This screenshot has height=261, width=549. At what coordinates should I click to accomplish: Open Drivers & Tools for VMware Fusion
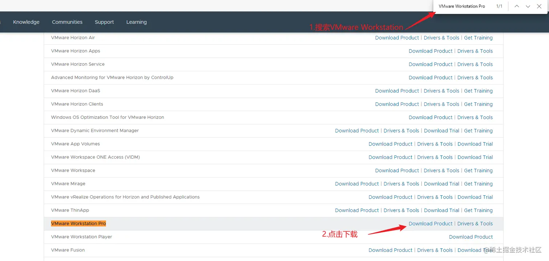[x=435, y=250]
